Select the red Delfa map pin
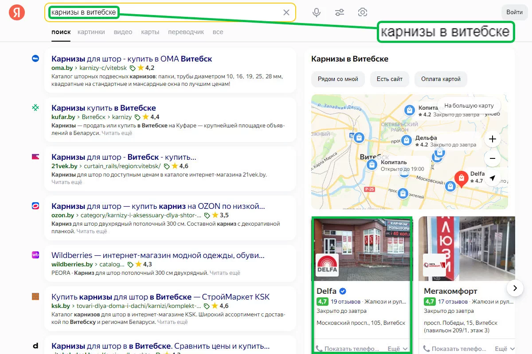Image resolution: width=532 pixels, height=354 pixels. coord(462,178)
